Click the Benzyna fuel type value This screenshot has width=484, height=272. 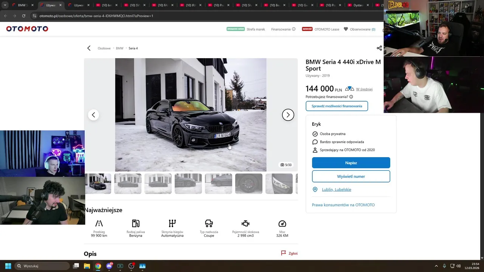136,236
